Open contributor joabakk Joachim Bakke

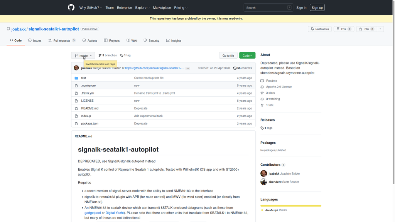coord(284,174)
